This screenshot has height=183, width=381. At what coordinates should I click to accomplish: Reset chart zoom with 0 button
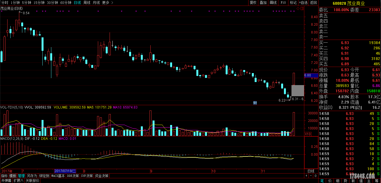click(315, 176)
